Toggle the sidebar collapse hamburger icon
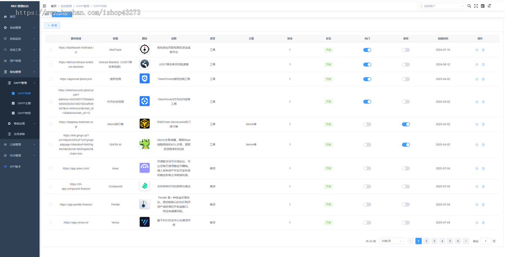Image resolution: width=505 pixels, height=257 pixels. tap(45, 6)
